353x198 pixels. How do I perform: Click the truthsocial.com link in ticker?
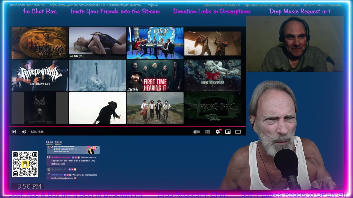pos(272,5)
